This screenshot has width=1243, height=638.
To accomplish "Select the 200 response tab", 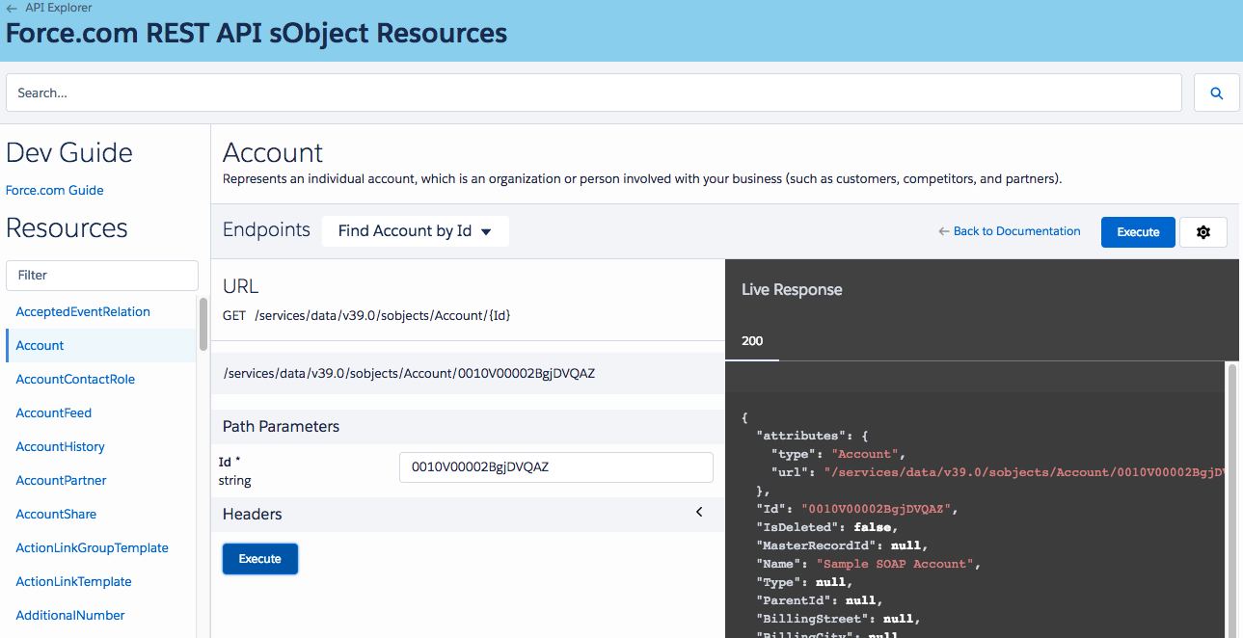I will tap(752, 341).
